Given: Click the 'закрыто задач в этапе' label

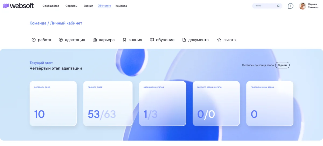Looking at the screenshot, I should point(209,87).
